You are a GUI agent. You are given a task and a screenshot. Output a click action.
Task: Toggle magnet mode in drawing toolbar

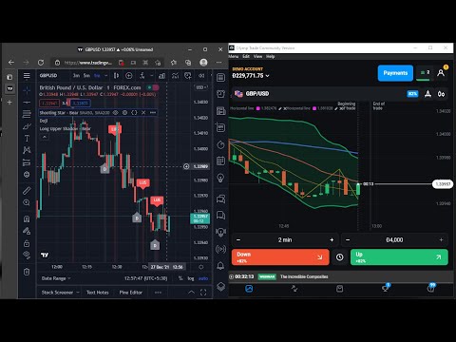(27, 218)
